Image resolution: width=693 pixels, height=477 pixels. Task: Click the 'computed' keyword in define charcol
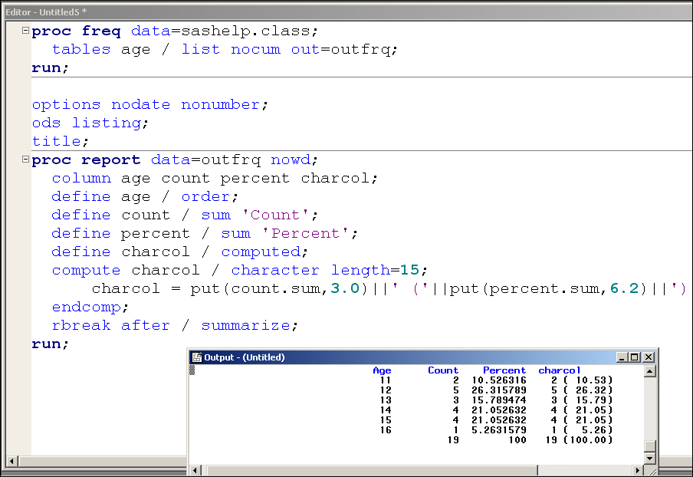coord(261,252)
